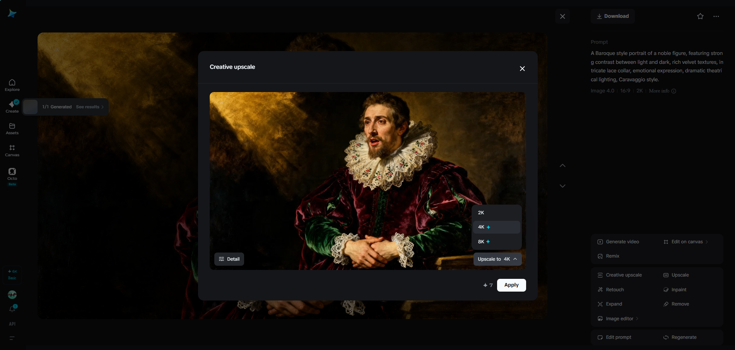Choose the Remove tool

676,304
